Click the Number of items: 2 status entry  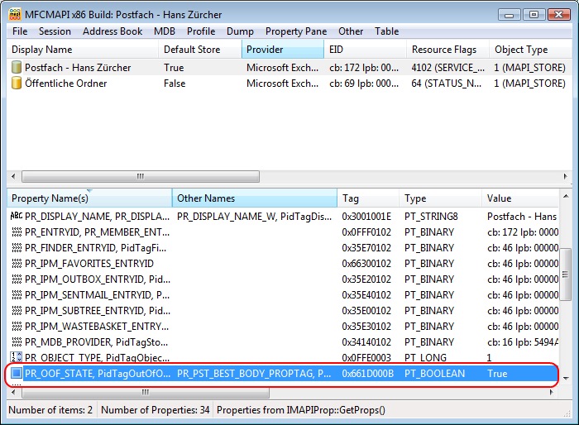[50, 410]
